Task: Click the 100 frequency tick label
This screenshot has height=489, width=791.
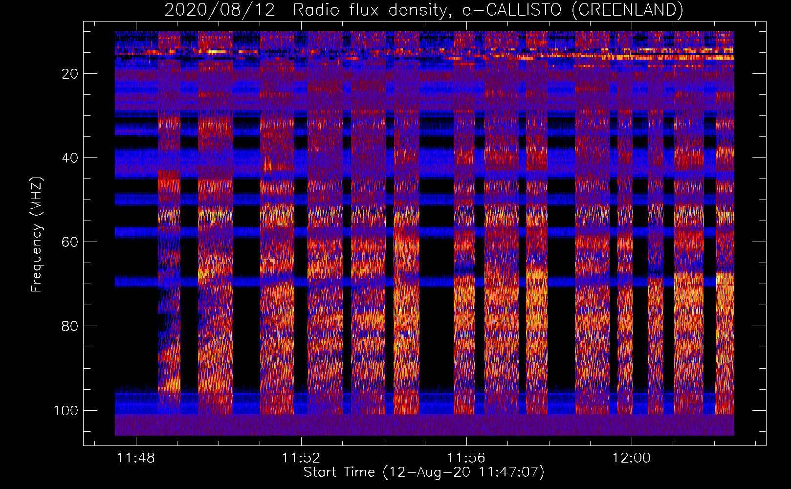Action: [66, 410]
